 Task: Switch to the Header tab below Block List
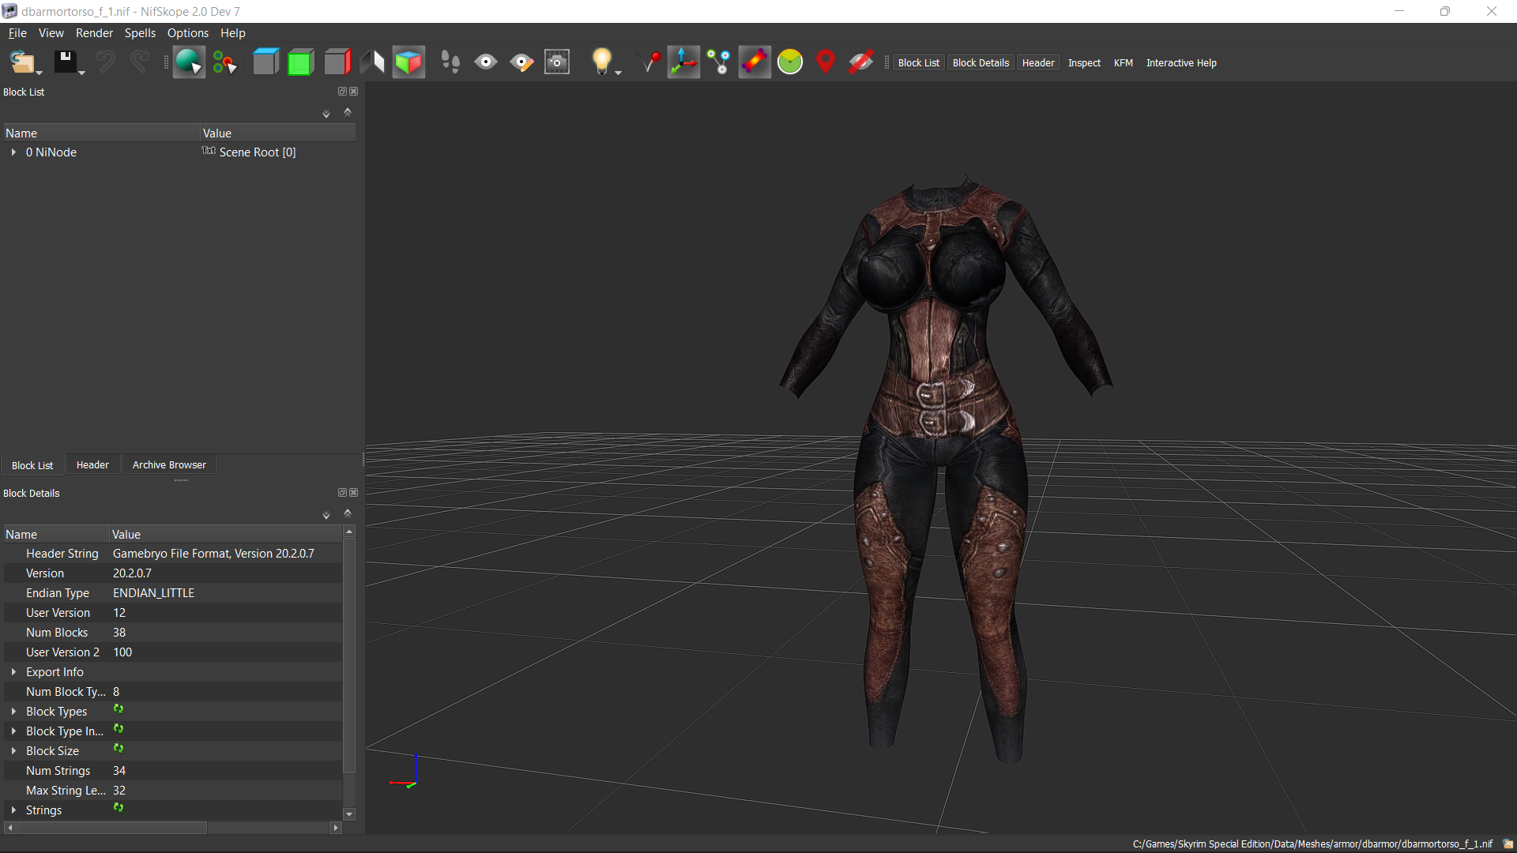pos(92,465)
